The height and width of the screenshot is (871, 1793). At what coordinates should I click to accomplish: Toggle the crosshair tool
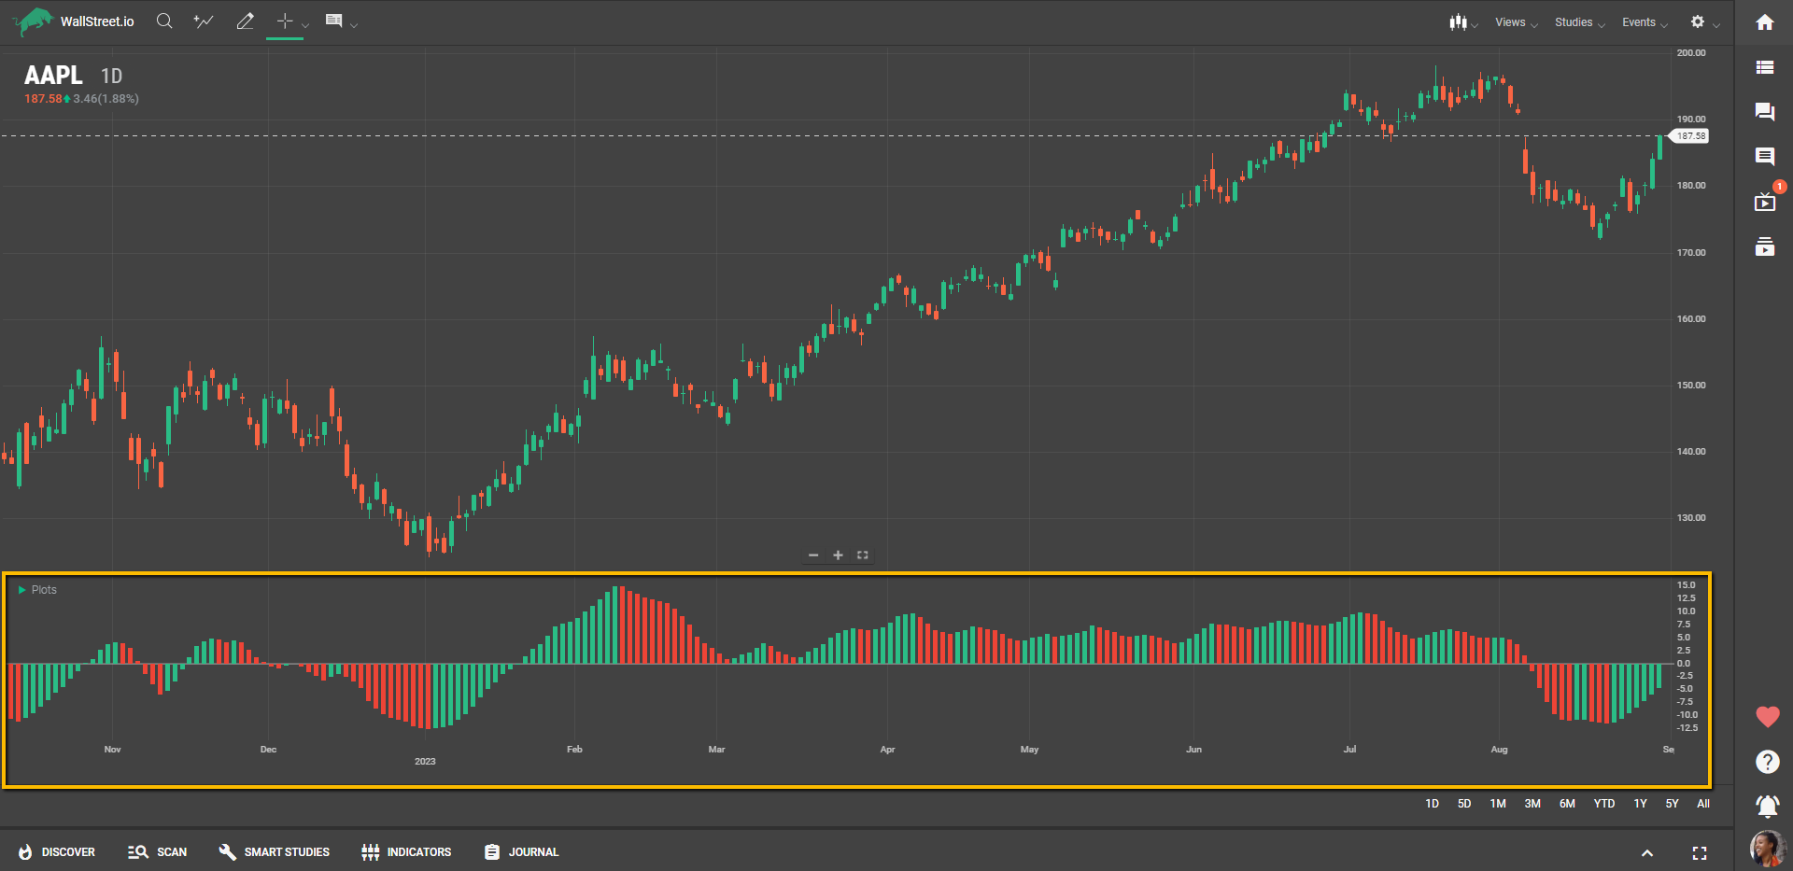point(285,21)
